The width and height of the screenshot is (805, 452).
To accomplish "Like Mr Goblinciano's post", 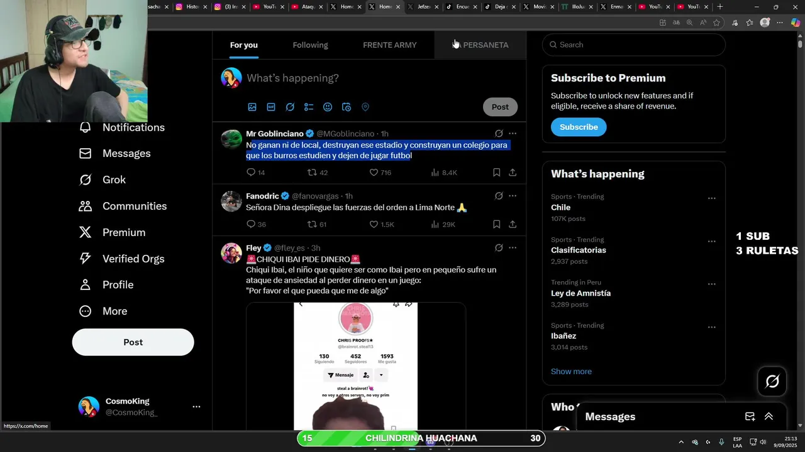I will pyautogui.click(x=380, y=173).
